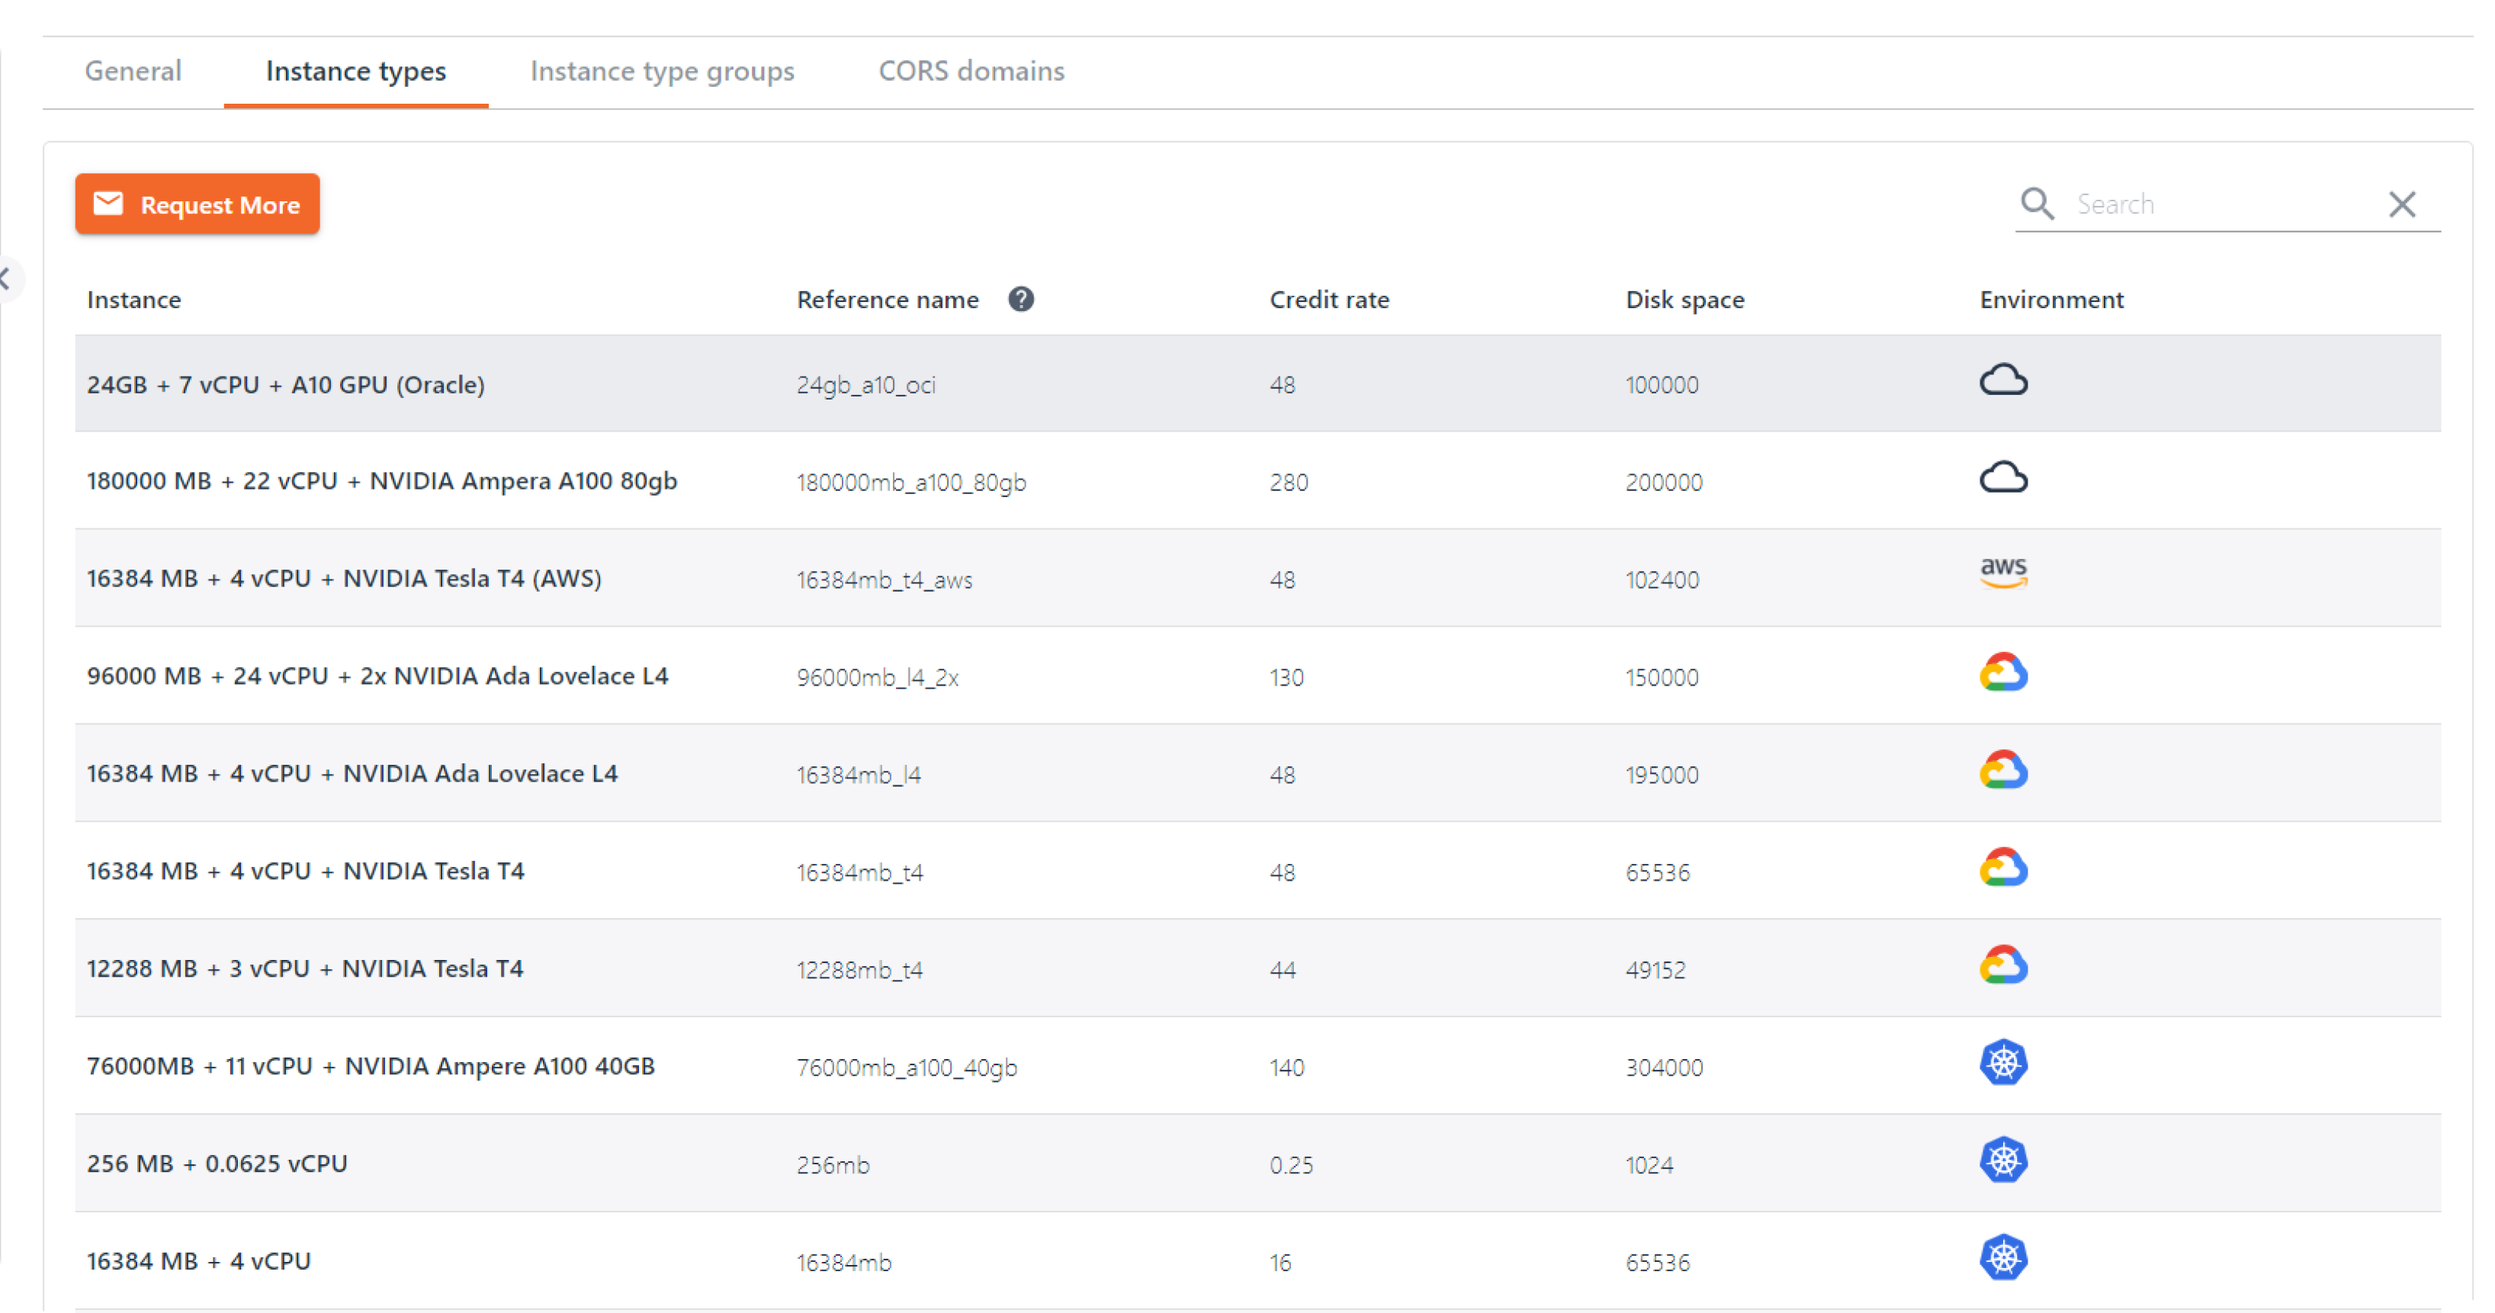Image resolution: width=2495 pixels, height=1313 pixels.
Task: Click disk space '1024'
Action: pos(1649,1165)
